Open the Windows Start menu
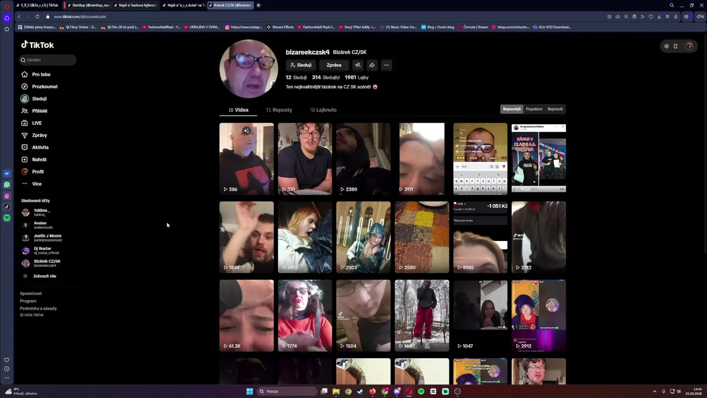Viewport: 707px width, 398px height. pos(250,391)
